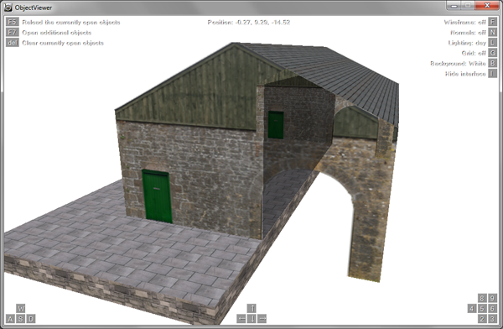This screenshot has height=329, width=503.
Task: Click the ObjectViewer title bar icon
Action: click(8, 7)
